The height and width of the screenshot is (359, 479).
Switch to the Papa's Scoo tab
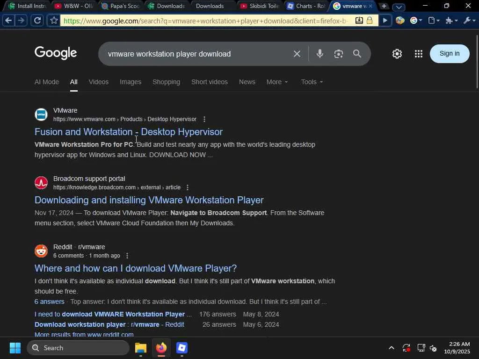[x=120, y=6]
